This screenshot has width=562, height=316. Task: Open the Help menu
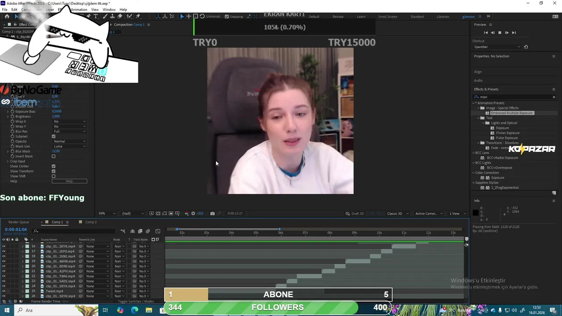[123, 10]
